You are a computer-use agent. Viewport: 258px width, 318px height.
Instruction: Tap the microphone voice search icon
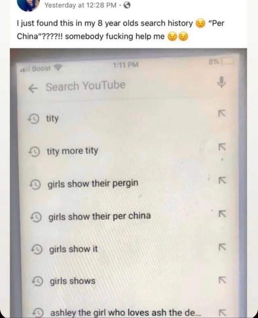(x=222, y=82)
